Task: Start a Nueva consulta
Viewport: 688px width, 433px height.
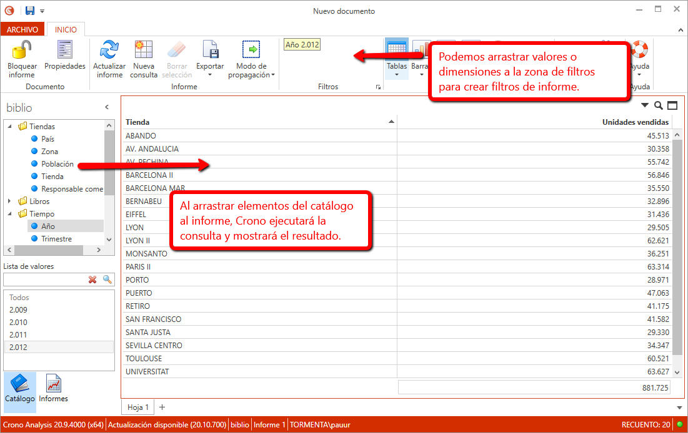Action: click(144, 50)
